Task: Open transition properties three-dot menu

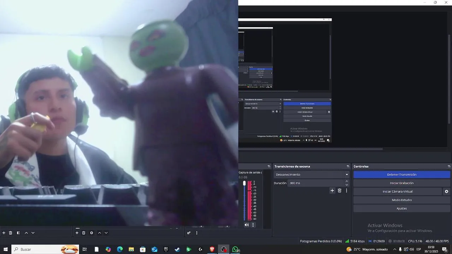Action: [x=346, y=190]
